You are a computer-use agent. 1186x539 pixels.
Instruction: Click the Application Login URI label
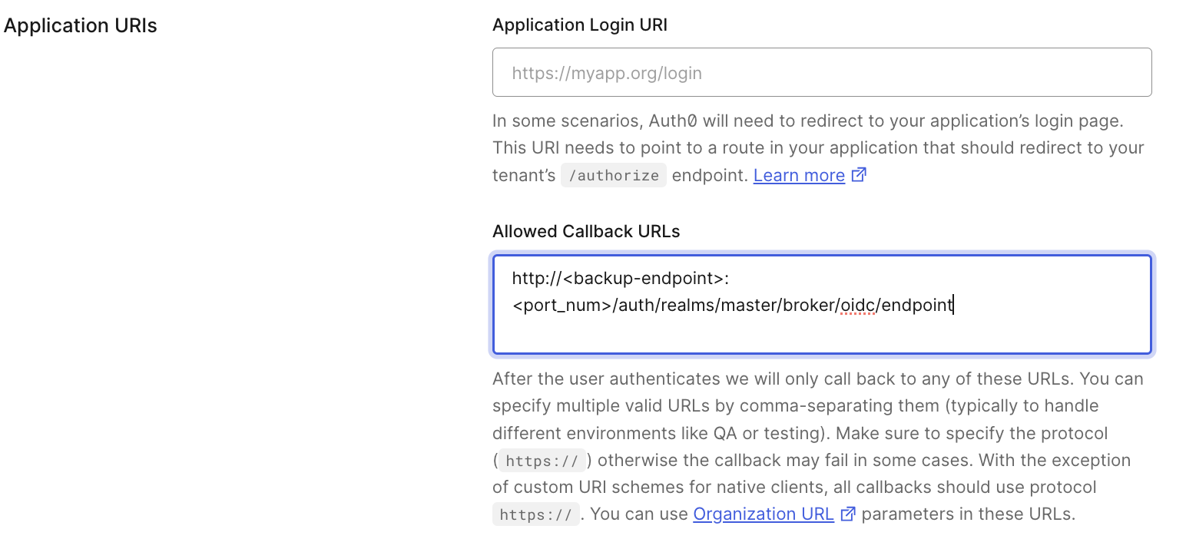coord(579,25)
